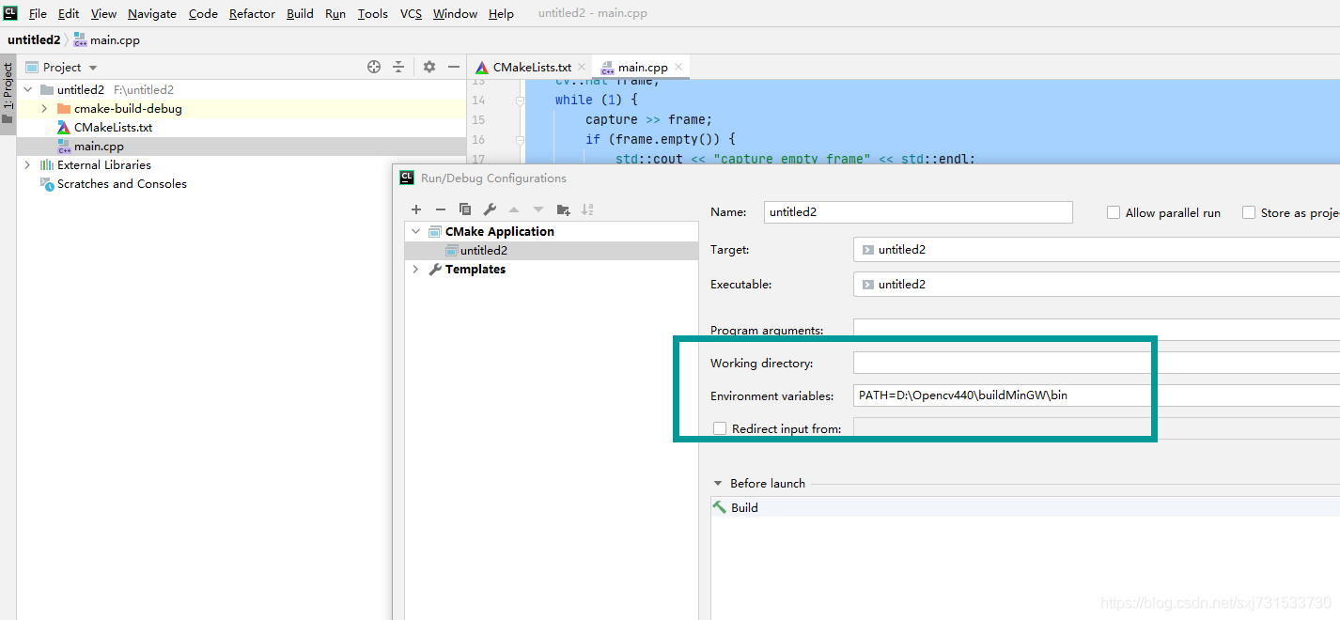Click the Name input field
This screenshot has width=1340, height=620.
[x=918, y=212]
